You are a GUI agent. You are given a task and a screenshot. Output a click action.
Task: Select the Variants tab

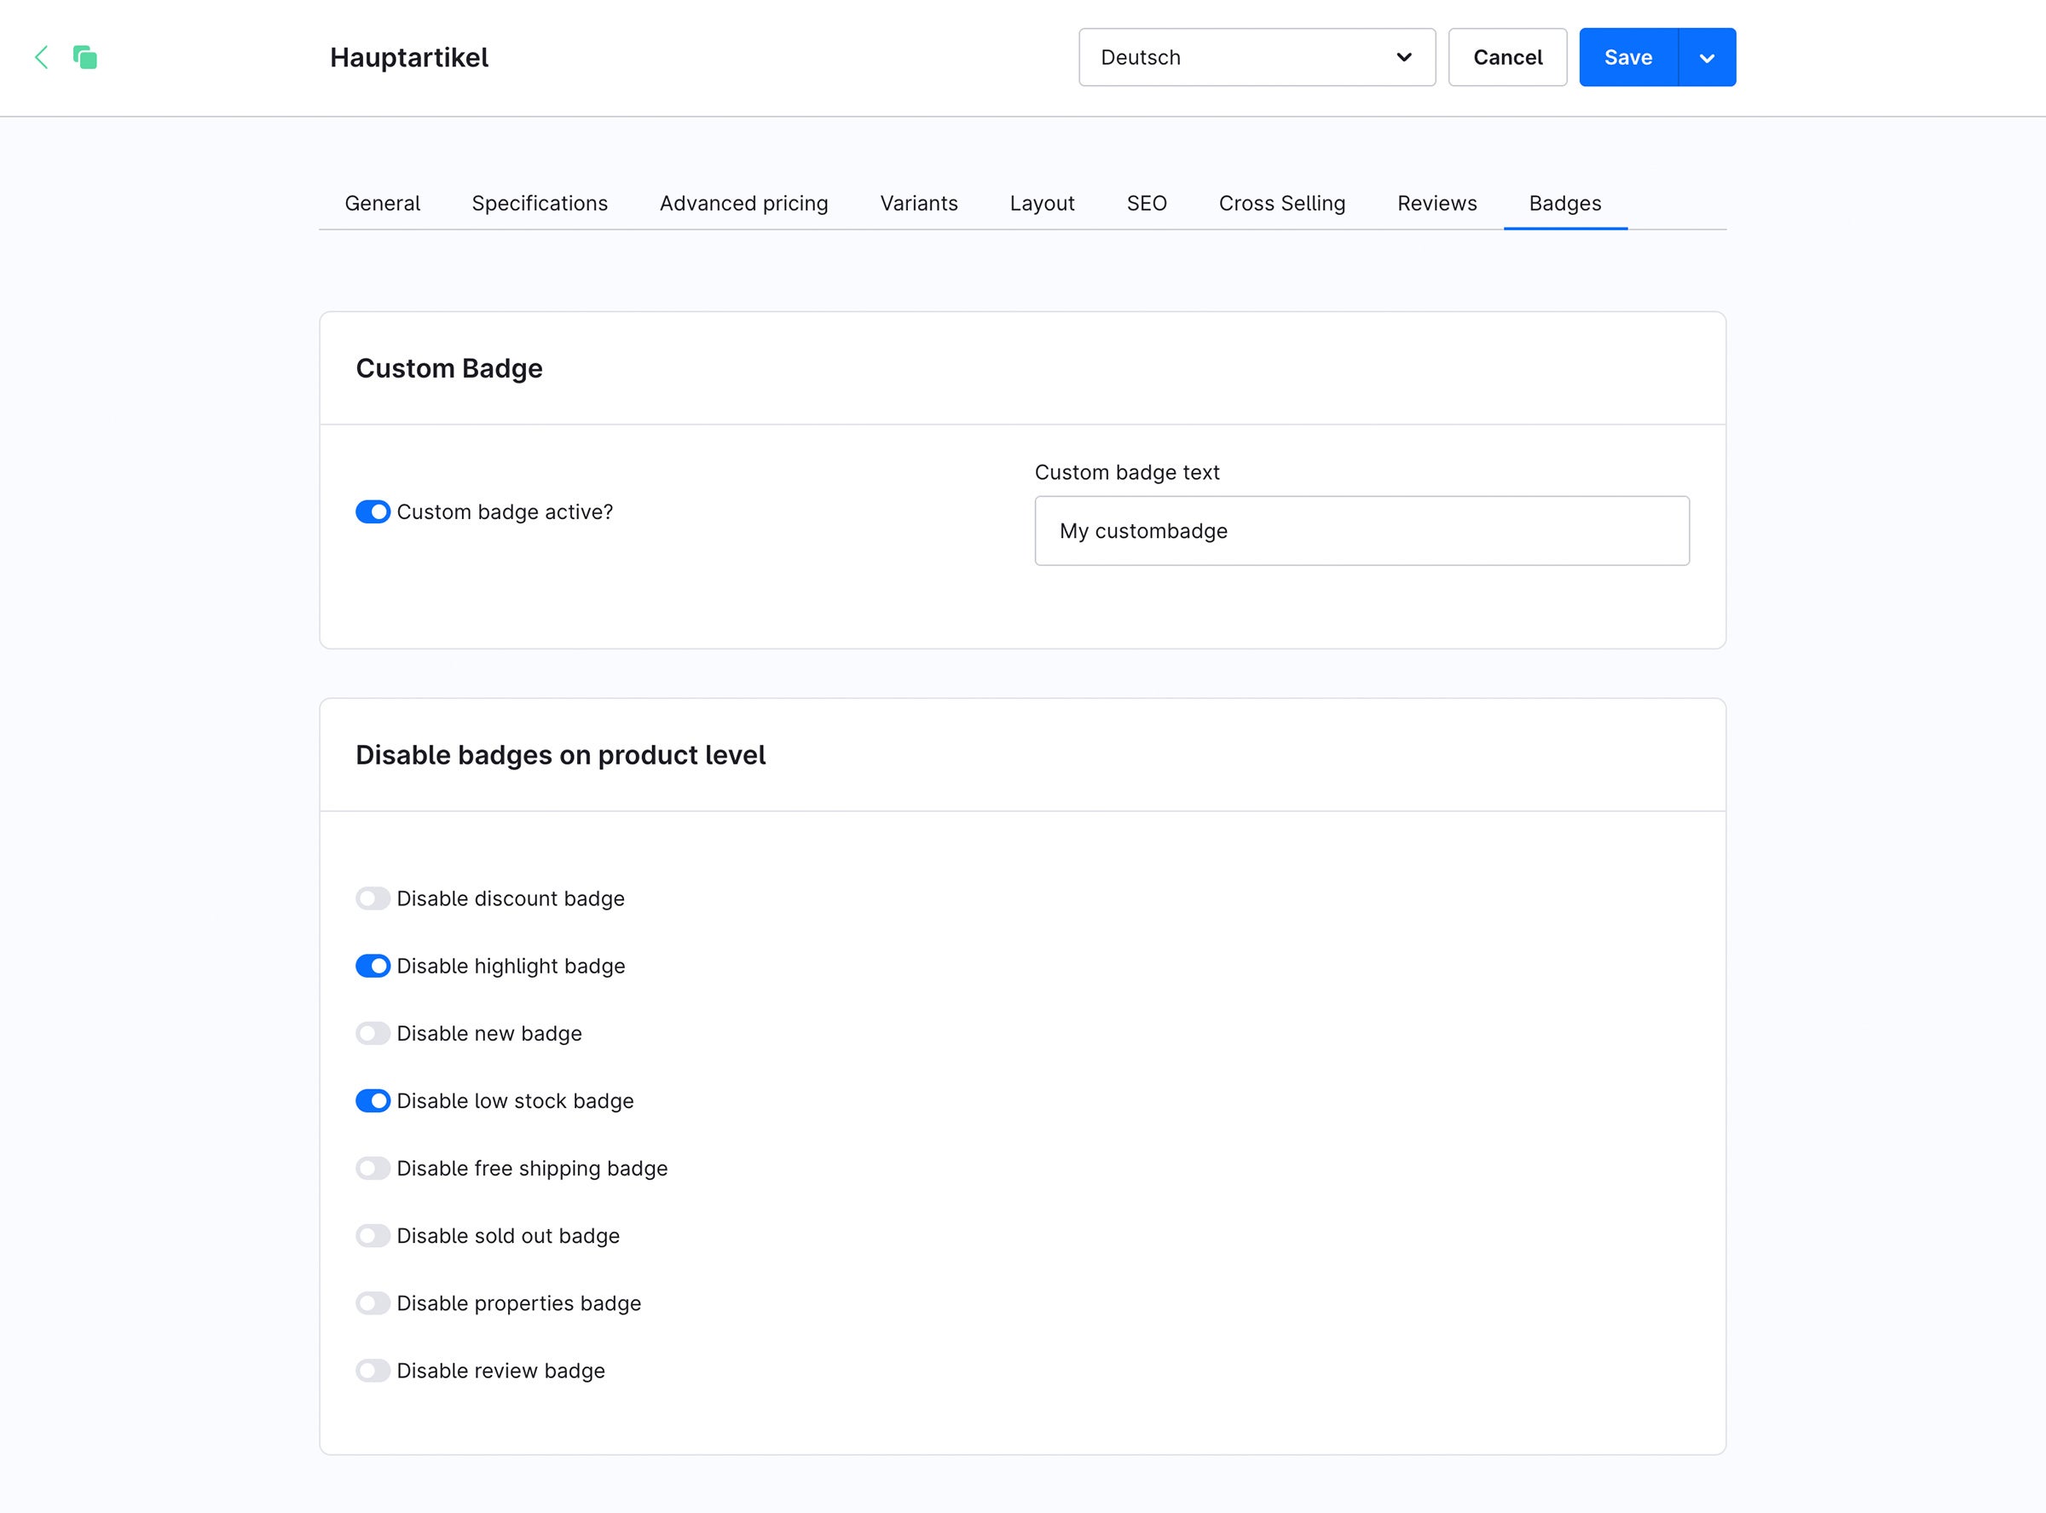(919, 204)
